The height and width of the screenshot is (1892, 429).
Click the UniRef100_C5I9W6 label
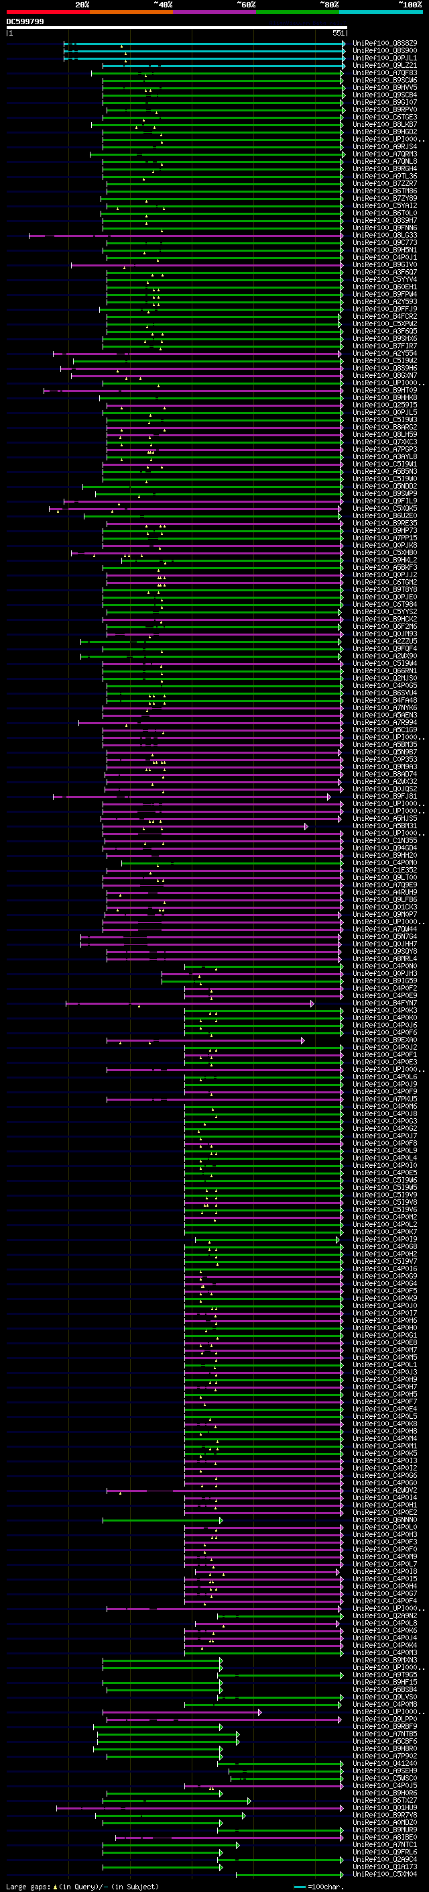pyautogui.click(x=385, y=1181)
